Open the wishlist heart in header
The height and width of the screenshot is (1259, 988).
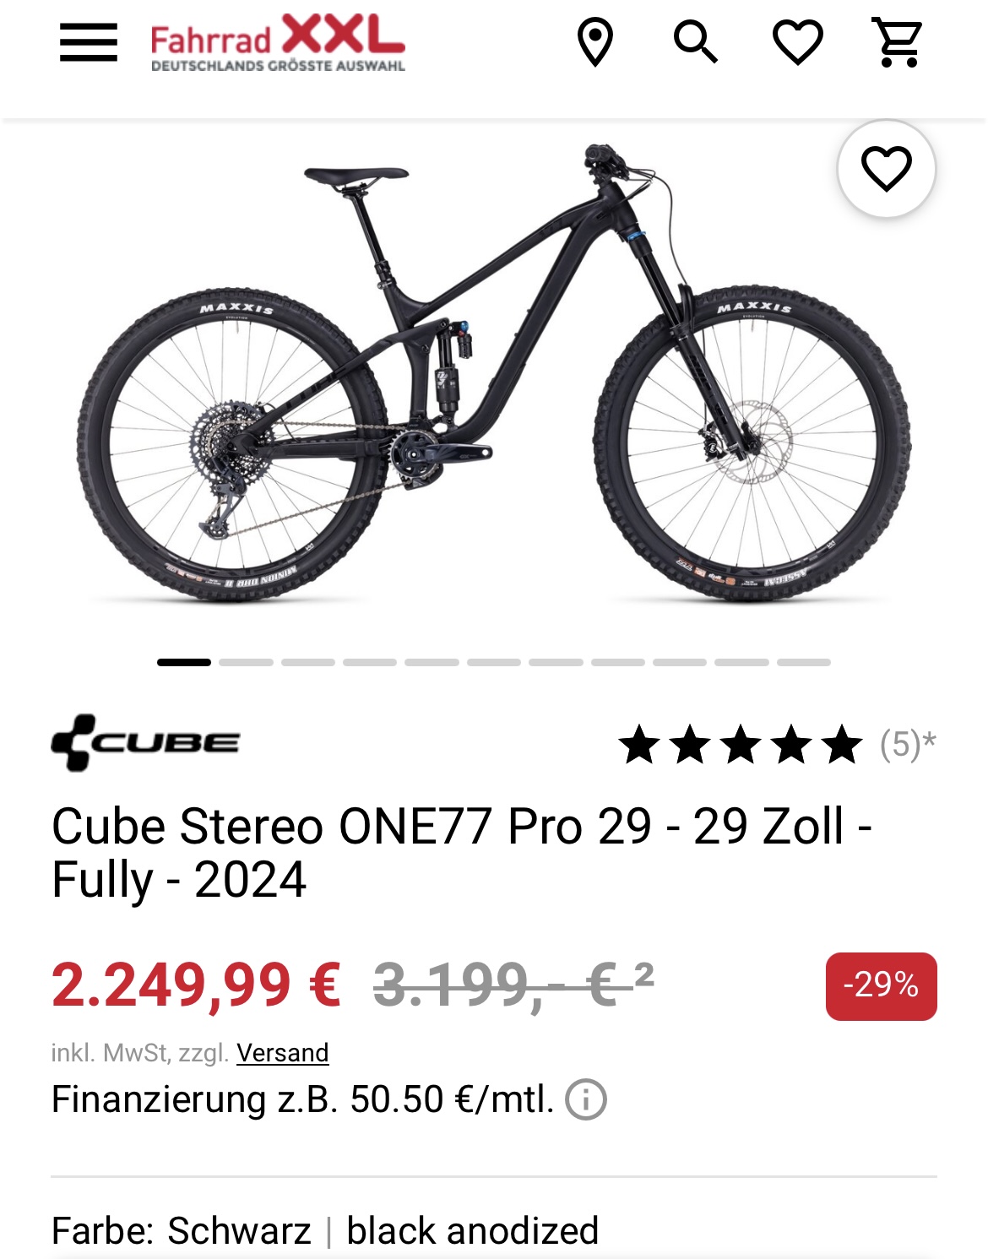pyautogui.click(x=798, y=42)
